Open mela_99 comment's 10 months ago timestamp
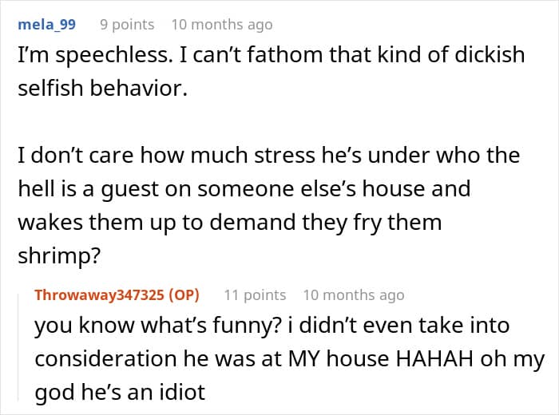Image resolution: width=559 pixels, height=415 pixels. coord(222,25)
